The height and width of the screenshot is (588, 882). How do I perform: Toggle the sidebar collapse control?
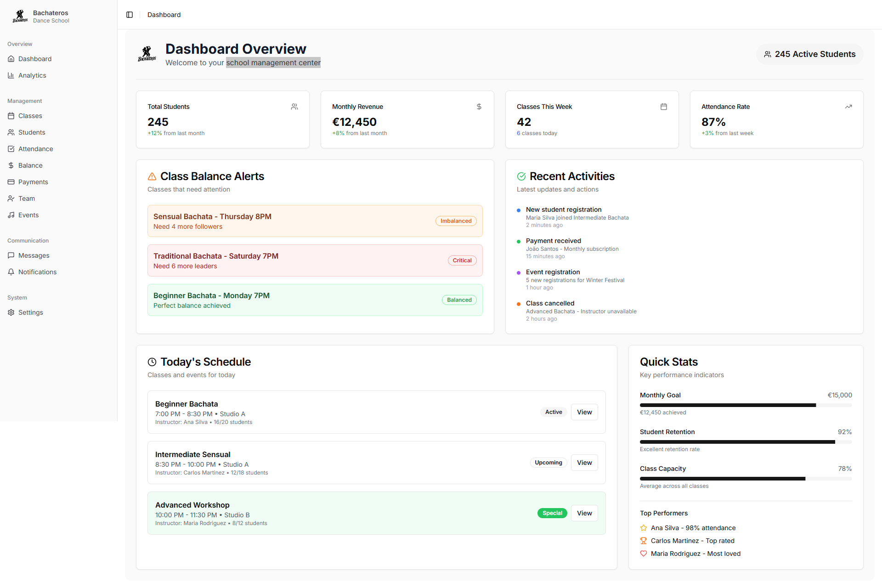(130, 15)
